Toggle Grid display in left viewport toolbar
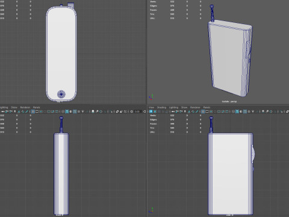Image resolution: width=289 pixels, height=217 pixels. click(33, 112)
